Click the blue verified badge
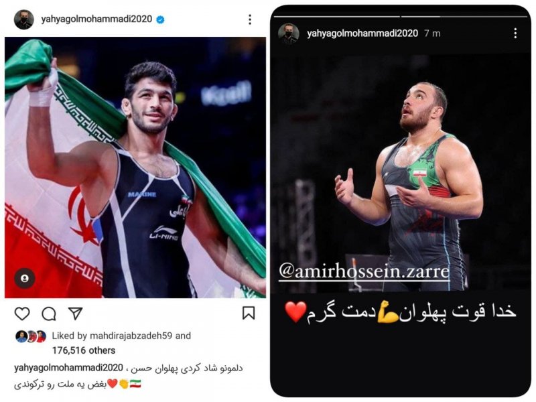Screen dimensions: 536x402 (x=160, y=20)
